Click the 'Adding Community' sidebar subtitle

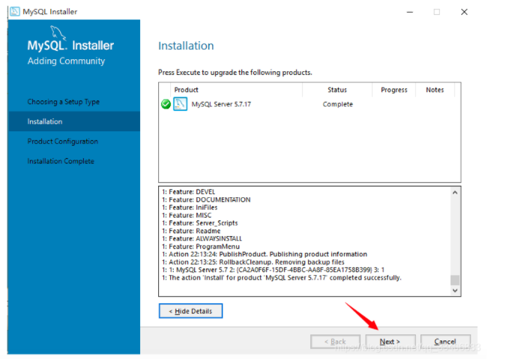tap(66, 61)
